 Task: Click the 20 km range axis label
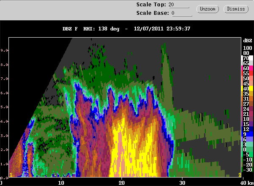(x=121, y=183)
